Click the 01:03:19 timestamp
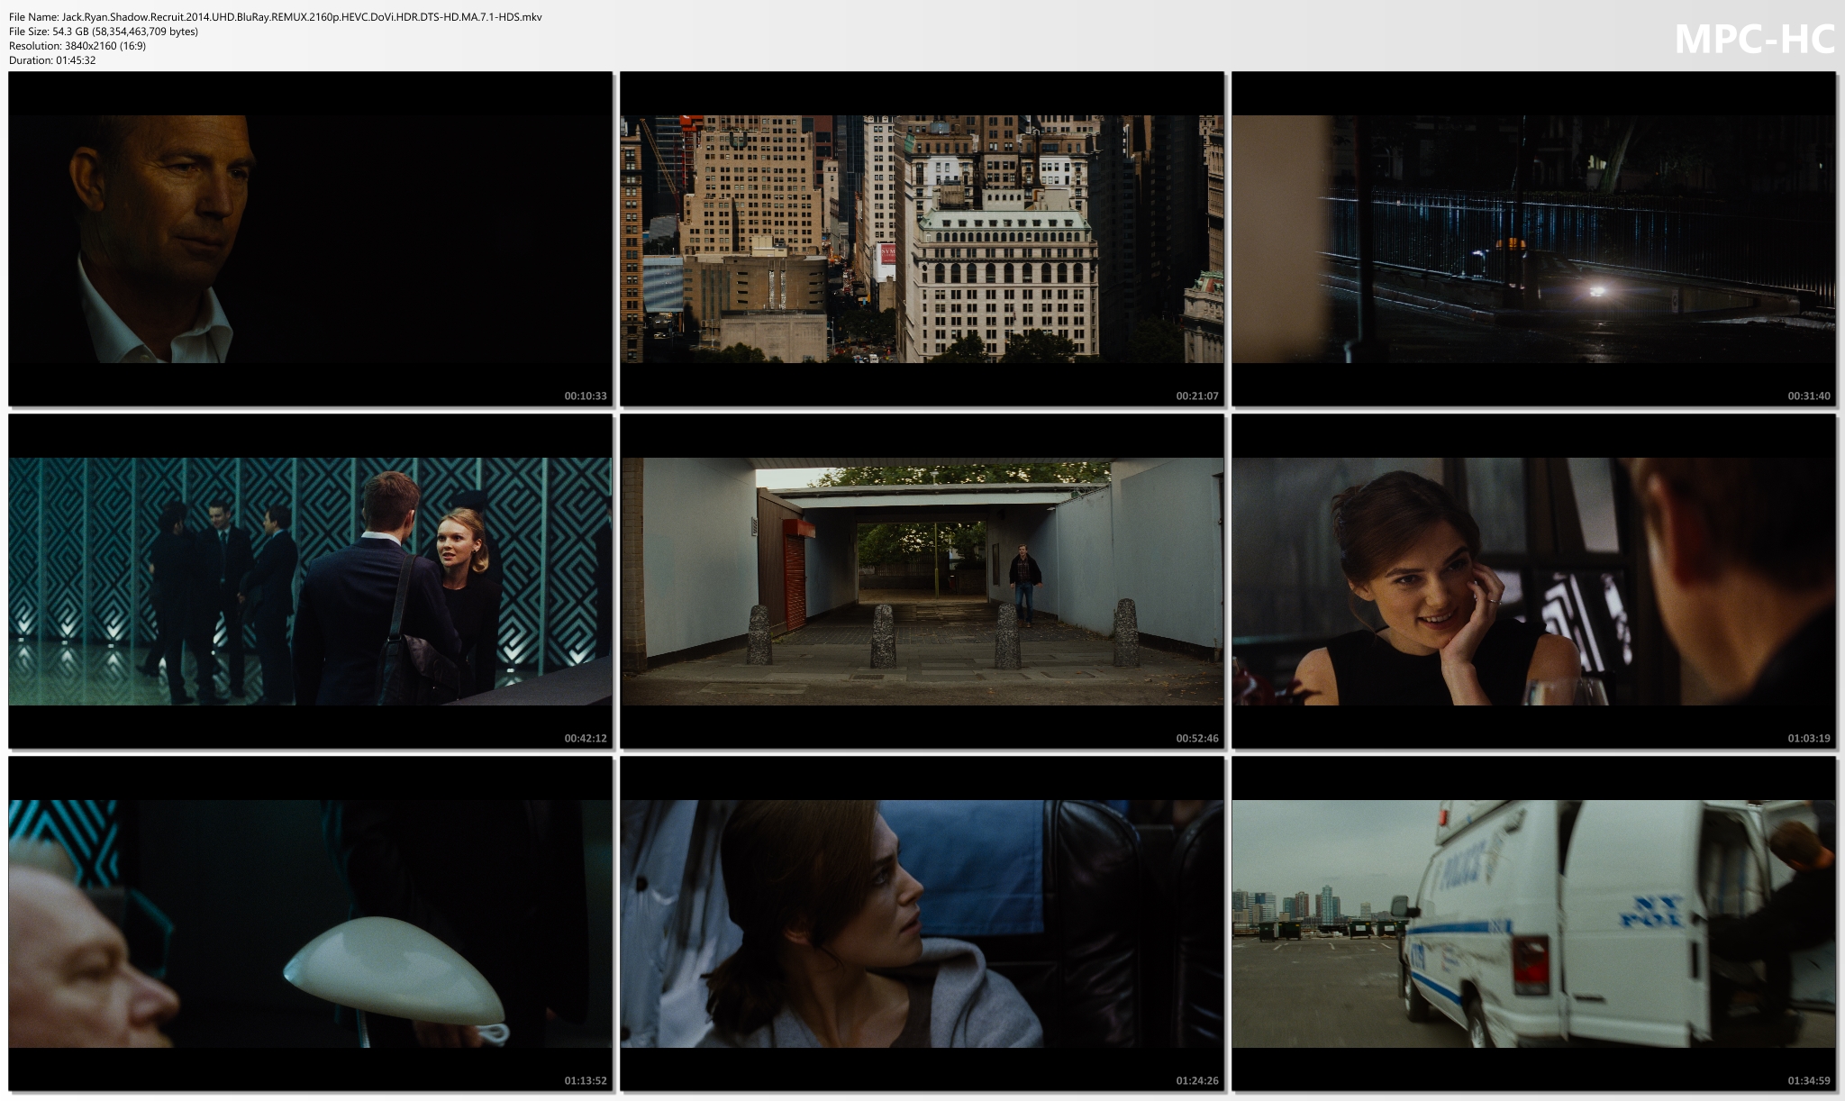The image size is (1845, 1101). pyautogui.click(x=1809, y=738)
